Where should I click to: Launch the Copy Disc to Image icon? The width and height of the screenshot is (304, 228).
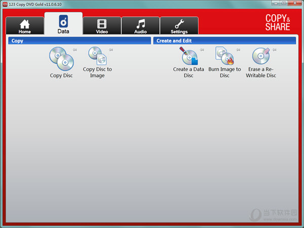click(x=97, y=56)
